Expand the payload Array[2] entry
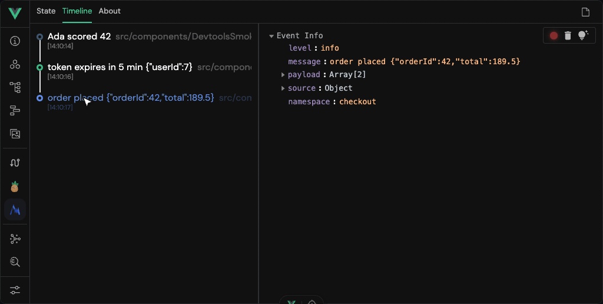 coord(283,75)
